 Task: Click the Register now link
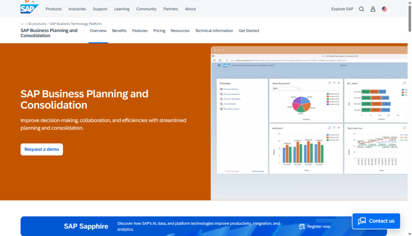(x=319, y=226)
